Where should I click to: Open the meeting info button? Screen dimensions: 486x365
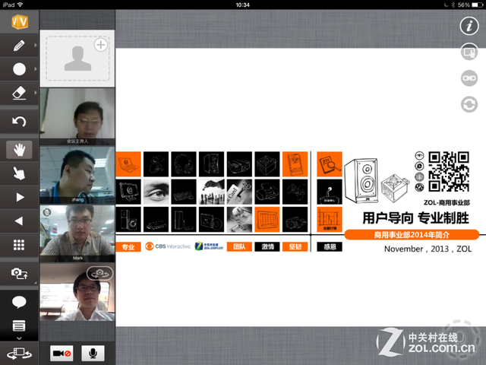click(469, 26)
